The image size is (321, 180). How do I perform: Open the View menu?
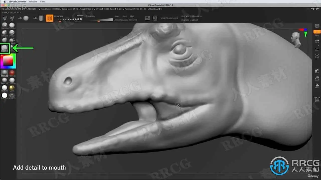coord(43,1)
